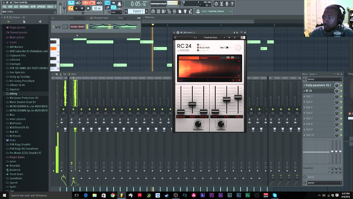Image resolution: width=353 pixels, height=199 pixels.
Task: Open the ADD menu
Action: (16, 7)
